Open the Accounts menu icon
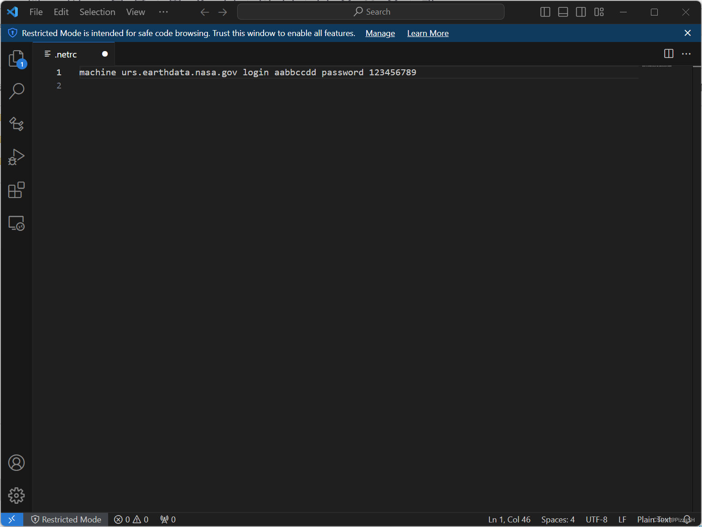This screenshot has width=702, height=527. [16, 463]
